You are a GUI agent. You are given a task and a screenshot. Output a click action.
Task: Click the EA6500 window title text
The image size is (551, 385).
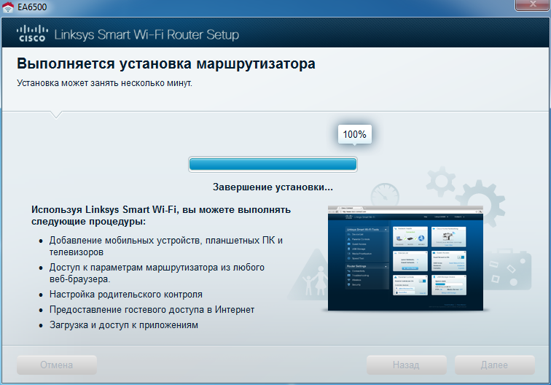tap(32, 7)
